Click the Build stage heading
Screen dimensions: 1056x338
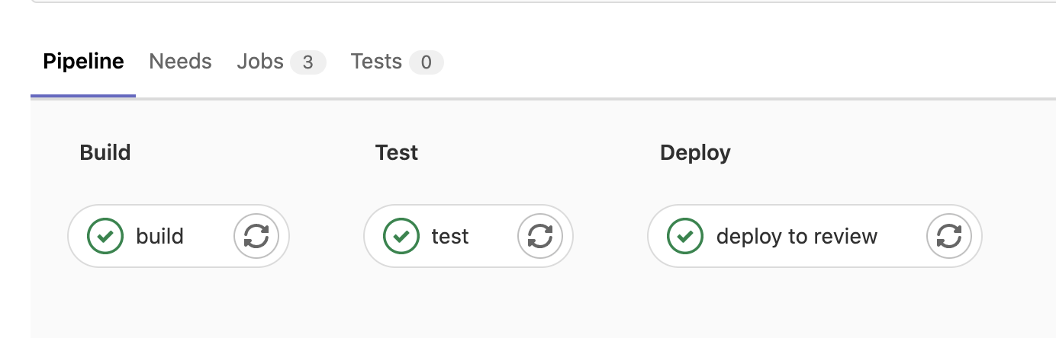click(105, 152)
